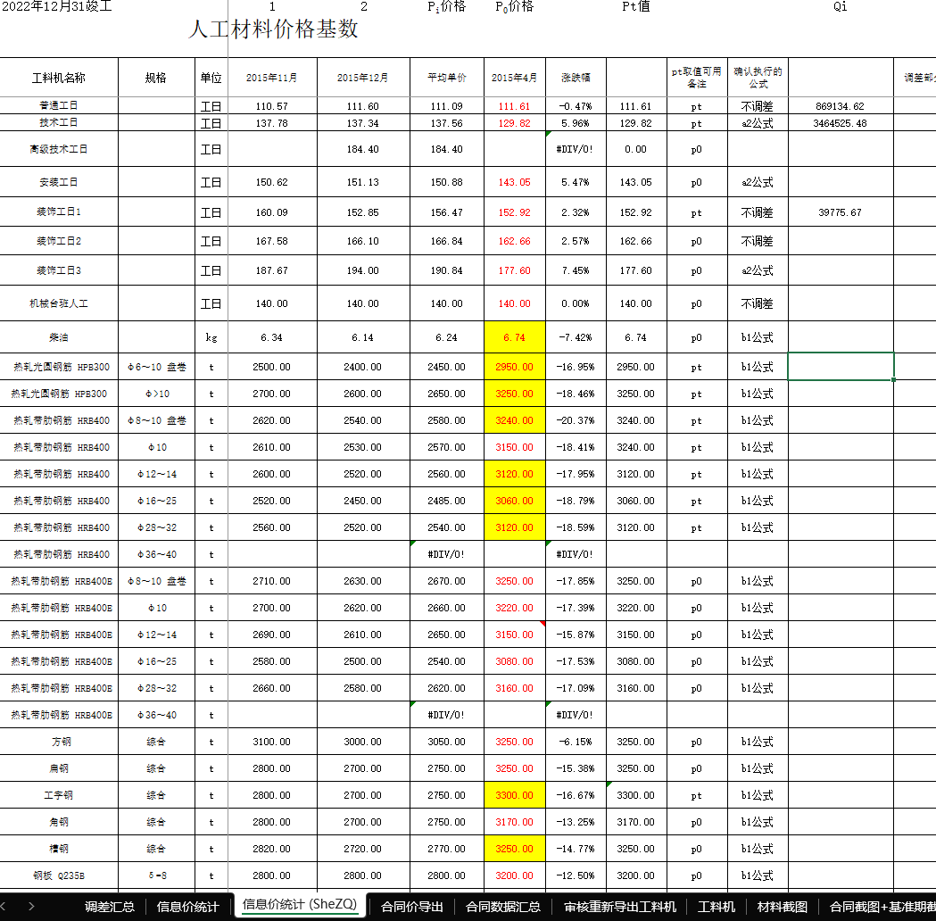The height and width of the screenshot is (921, 936).
Task: Click the red 3200.00 cell for 钢板
Action: [x=515, y=875]
